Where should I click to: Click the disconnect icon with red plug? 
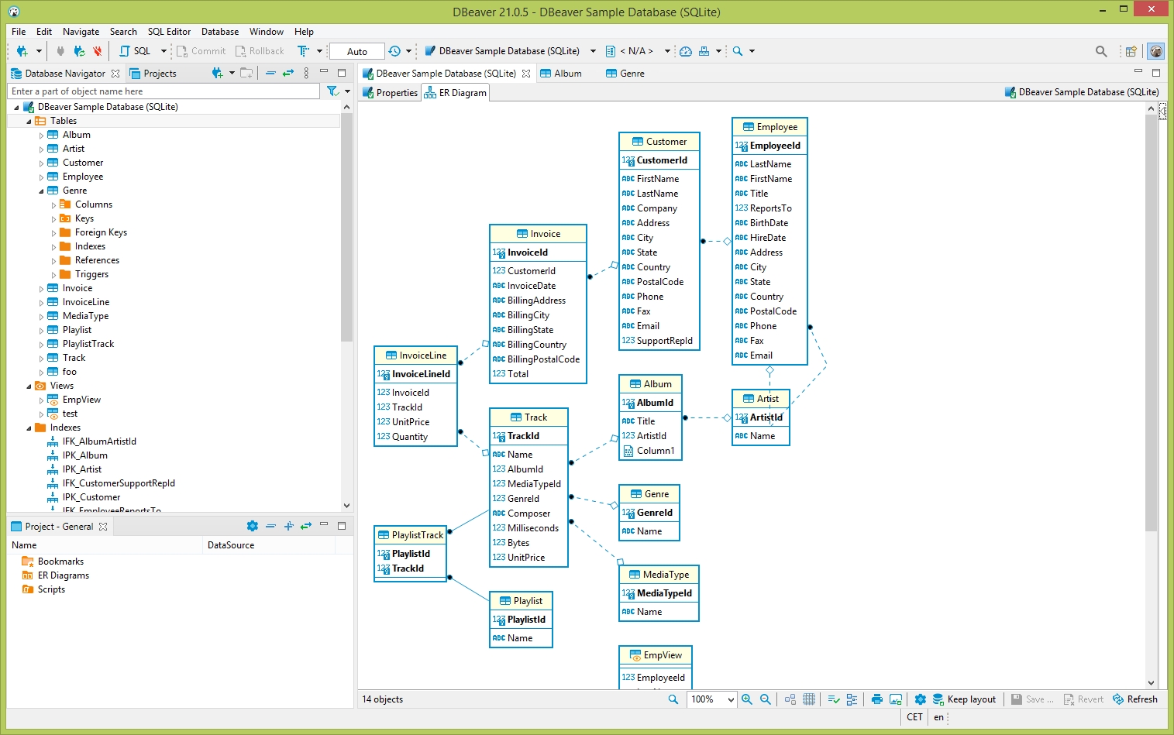coord(98,51)
